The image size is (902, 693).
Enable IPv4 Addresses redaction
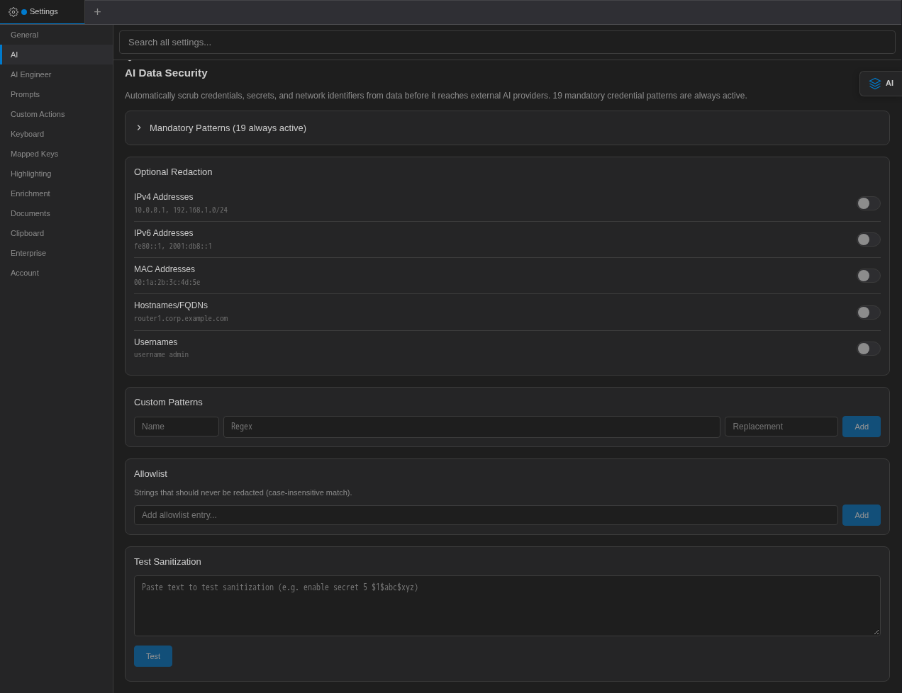point(868,203)
